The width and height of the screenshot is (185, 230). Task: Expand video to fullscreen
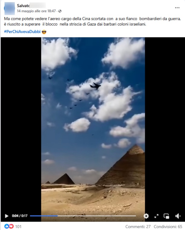click(x=156, y=216)
